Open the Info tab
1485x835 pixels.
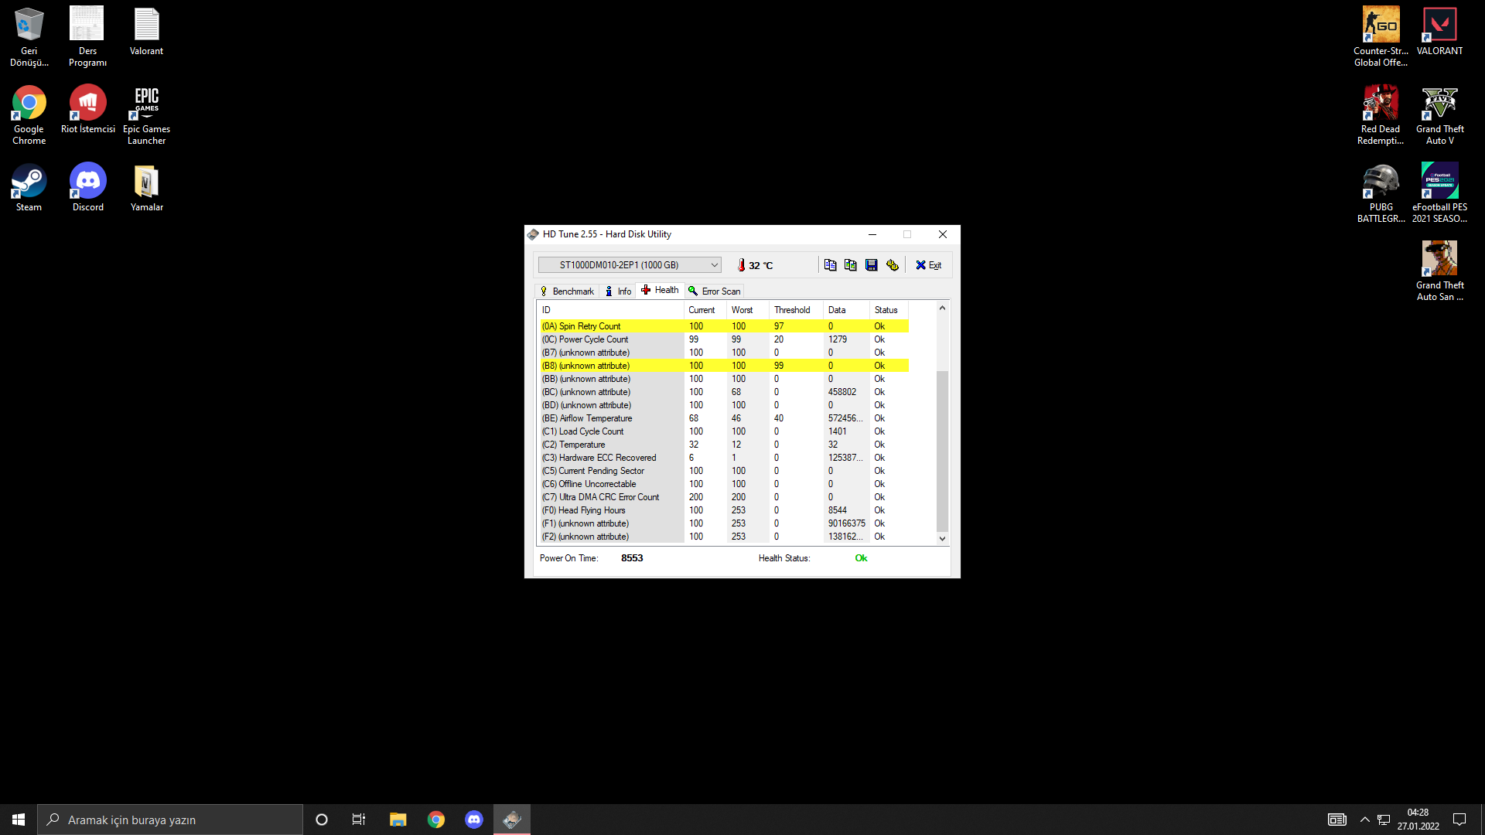pyautogui.click(x=617, y=291)
